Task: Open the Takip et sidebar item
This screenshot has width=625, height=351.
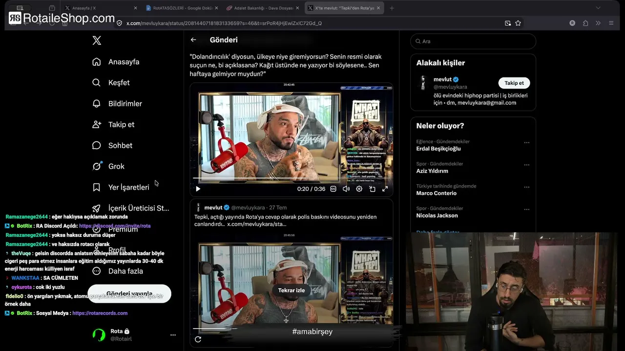Action: point(113,125)
